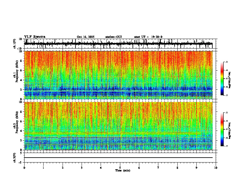The height and width of the screenshot is (188, 243).
Task: Click the log(PSD) label beside ch.1 color bar
Action: [x=230, y=80]
